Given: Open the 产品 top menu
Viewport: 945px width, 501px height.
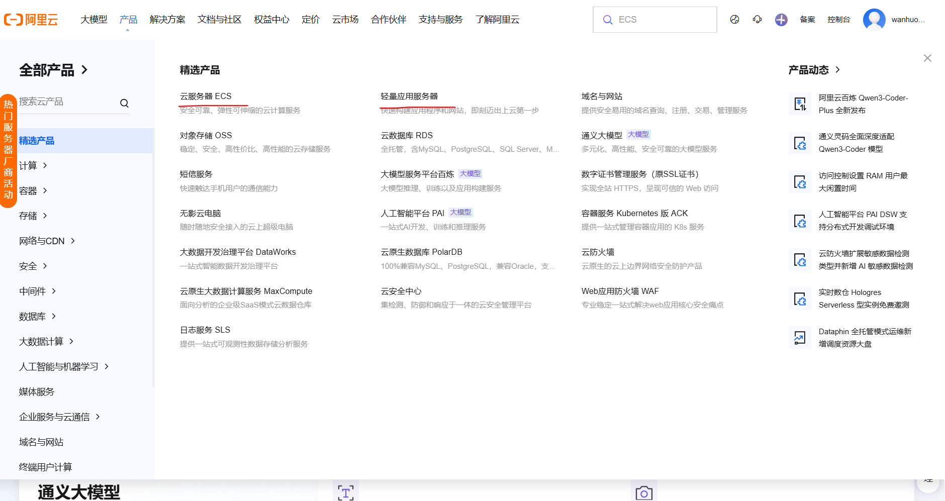Looking at the screenshot, I should click(128, 20).
